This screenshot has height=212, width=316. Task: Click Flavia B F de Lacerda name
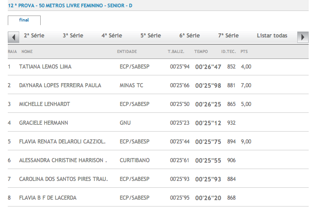tap(48, 198)
